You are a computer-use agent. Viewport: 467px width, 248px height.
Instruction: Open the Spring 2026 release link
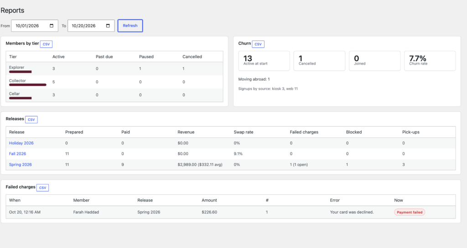click(20, 164)
